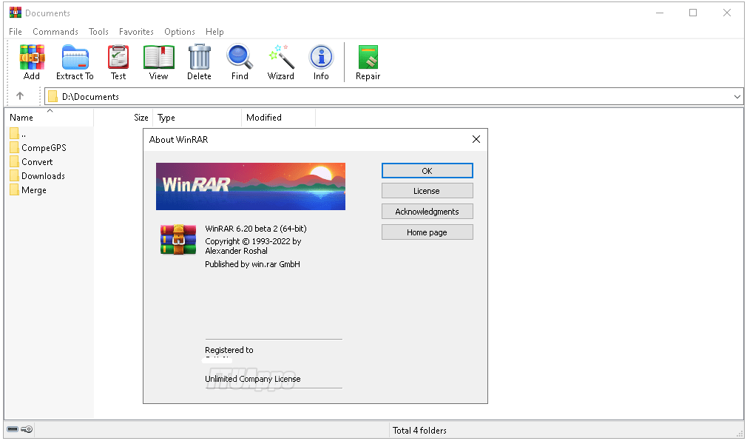The image size is (747, 441).
Task: Click the WinRAR app icon in title bar
Action: click(x=16, y=13)
